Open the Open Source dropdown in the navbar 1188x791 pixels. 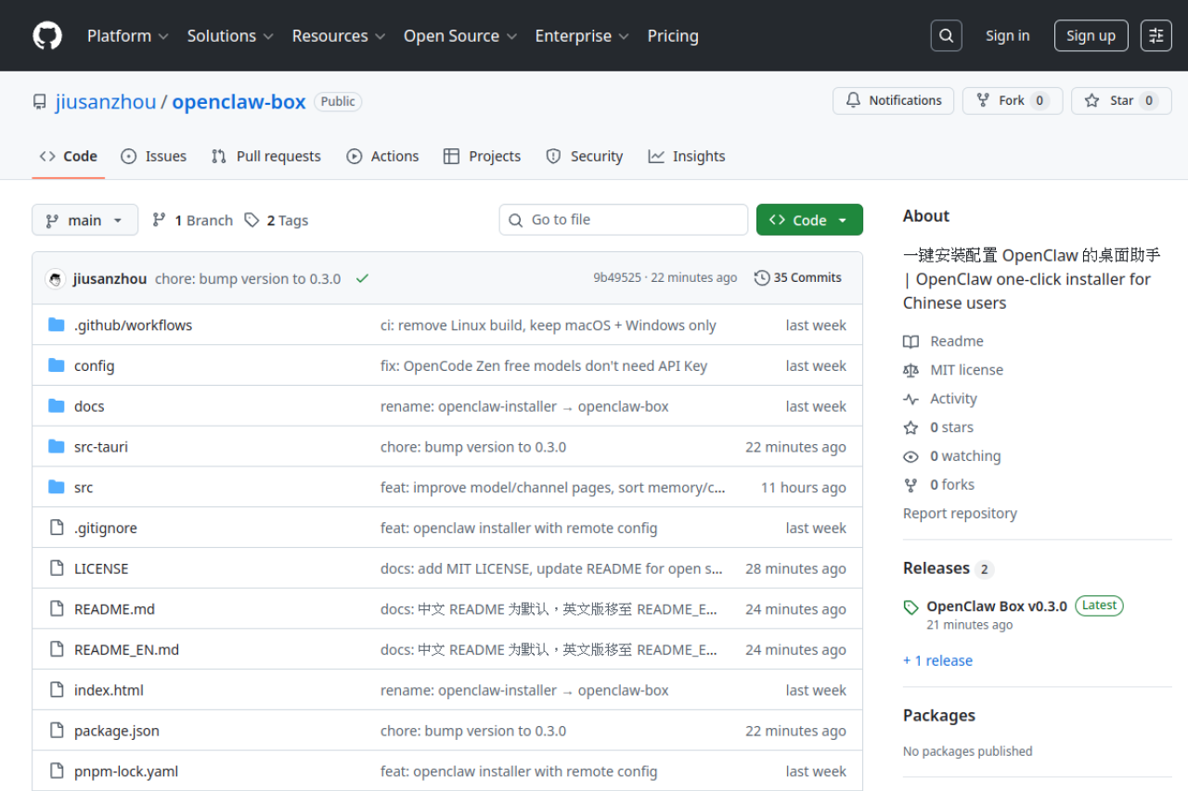[459, 35]
